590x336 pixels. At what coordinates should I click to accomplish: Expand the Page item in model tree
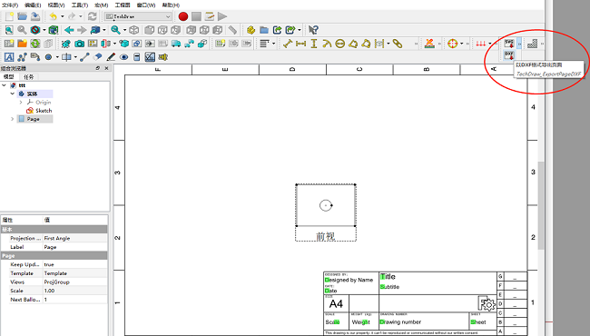click(x=13, y=119)
